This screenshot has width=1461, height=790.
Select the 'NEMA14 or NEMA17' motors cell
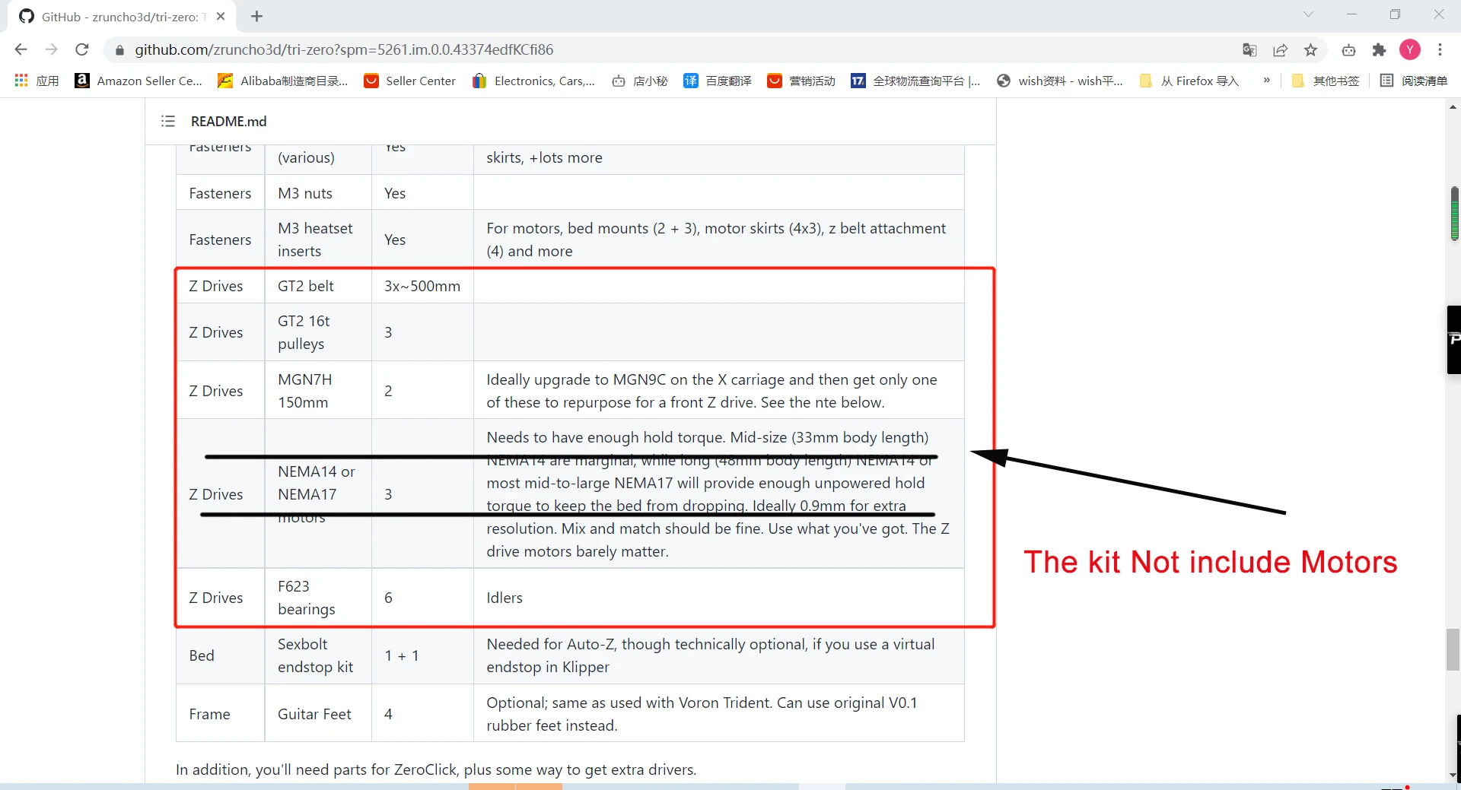point(318,493)
